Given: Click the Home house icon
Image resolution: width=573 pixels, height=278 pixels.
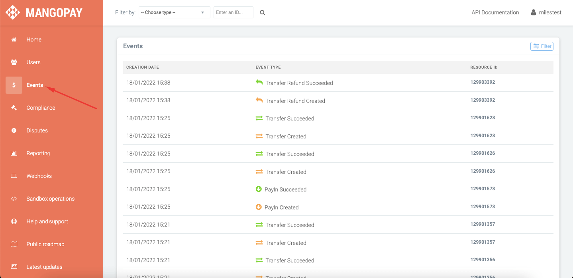Looking at the screenshot, I should (x=14, y=39).
